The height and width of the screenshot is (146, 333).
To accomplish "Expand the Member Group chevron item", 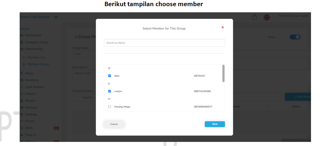I will click(x=24, y=64).
